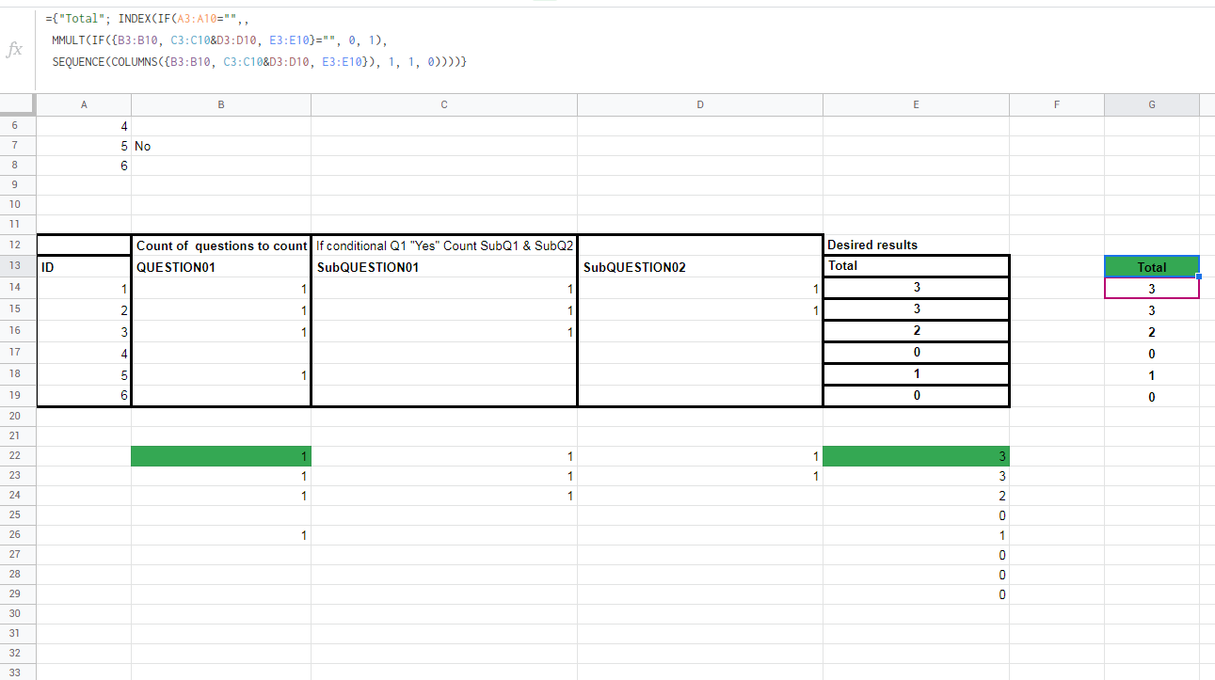Click the 'If conditional Q1 Yes' cell
Screen dimensions: 1215x680
(x=444, y=245)
